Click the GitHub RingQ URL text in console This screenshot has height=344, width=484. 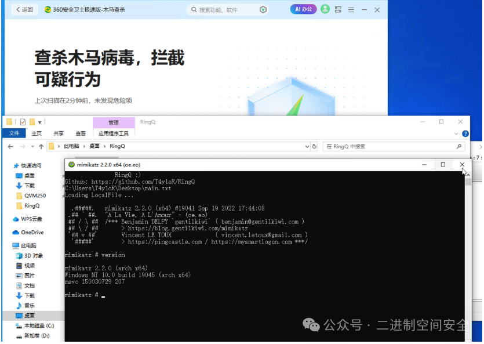[143, 182]
